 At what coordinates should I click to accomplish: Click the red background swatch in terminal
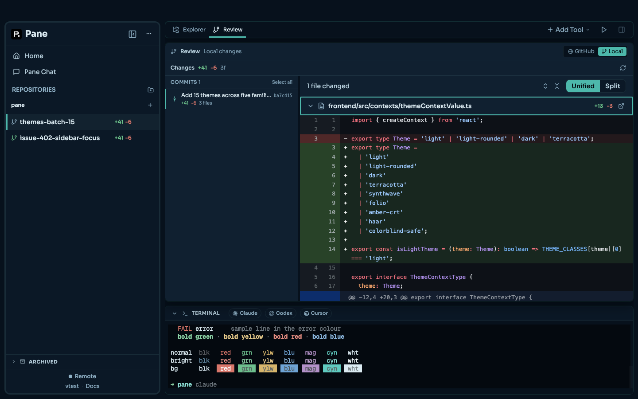click(226, 369)
